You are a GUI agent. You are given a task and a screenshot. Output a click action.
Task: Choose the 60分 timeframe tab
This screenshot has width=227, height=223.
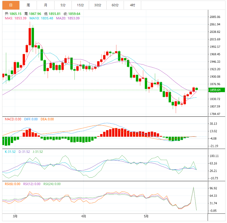point(115,5)
